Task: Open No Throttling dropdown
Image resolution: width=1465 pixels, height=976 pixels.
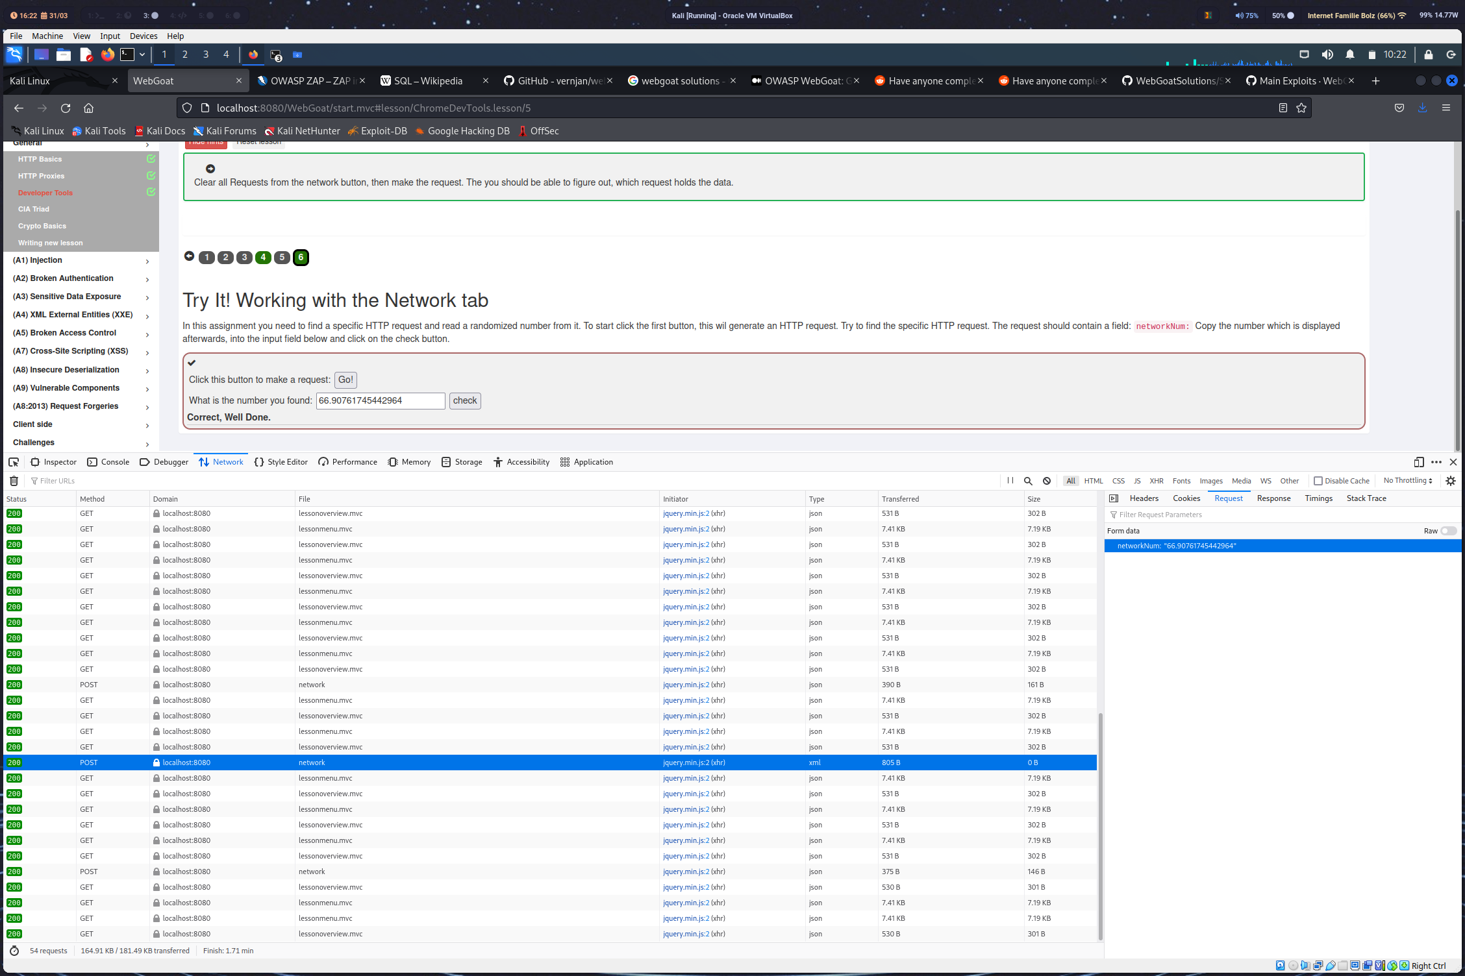Action: click(x=1408, y=481)
